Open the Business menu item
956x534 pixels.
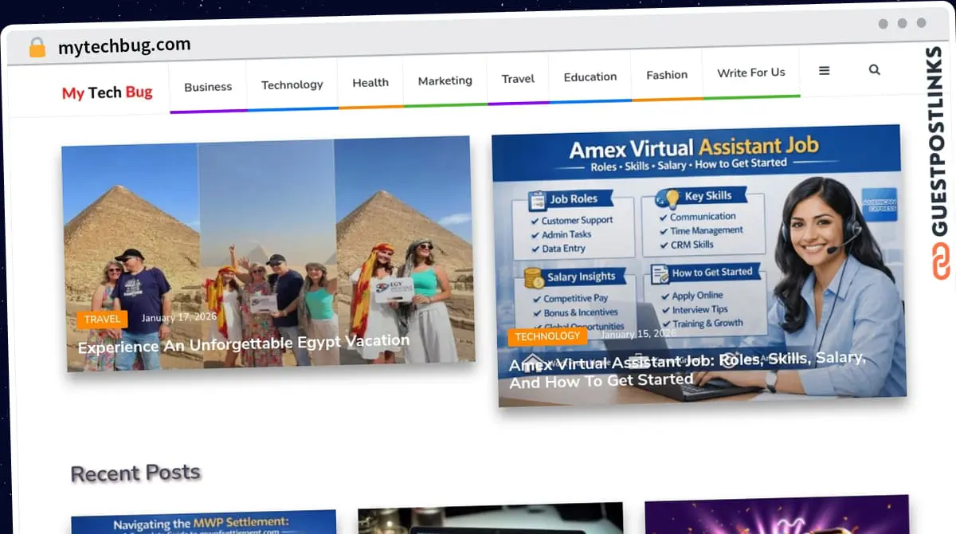click(x=208, y=87)
